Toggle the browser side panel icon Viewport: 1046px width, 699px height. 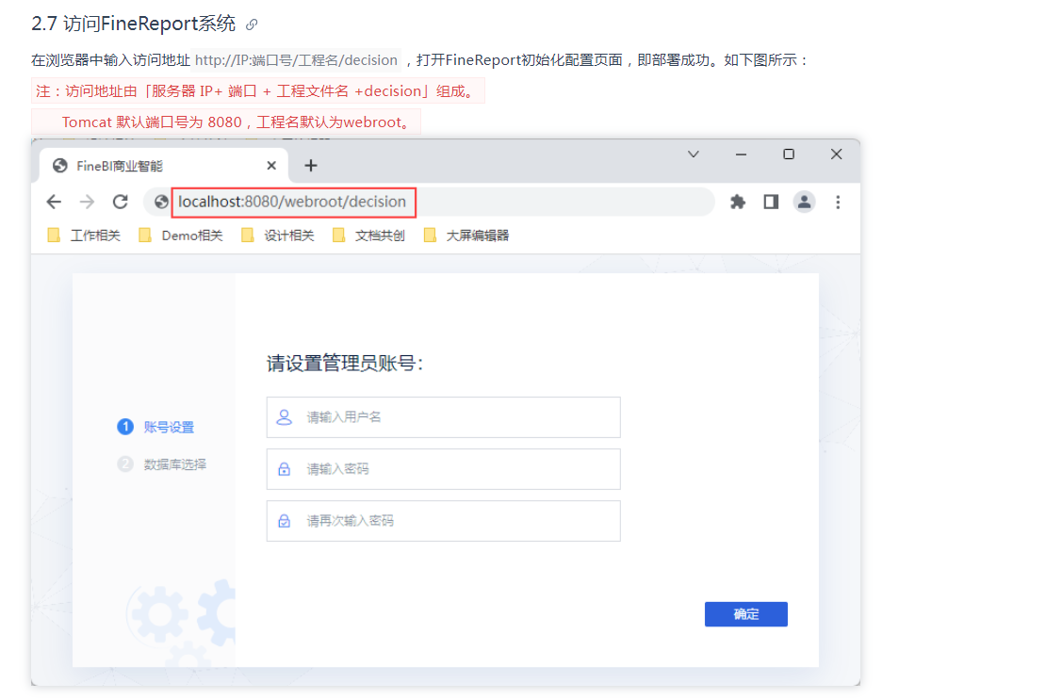[x=771, y=202]
